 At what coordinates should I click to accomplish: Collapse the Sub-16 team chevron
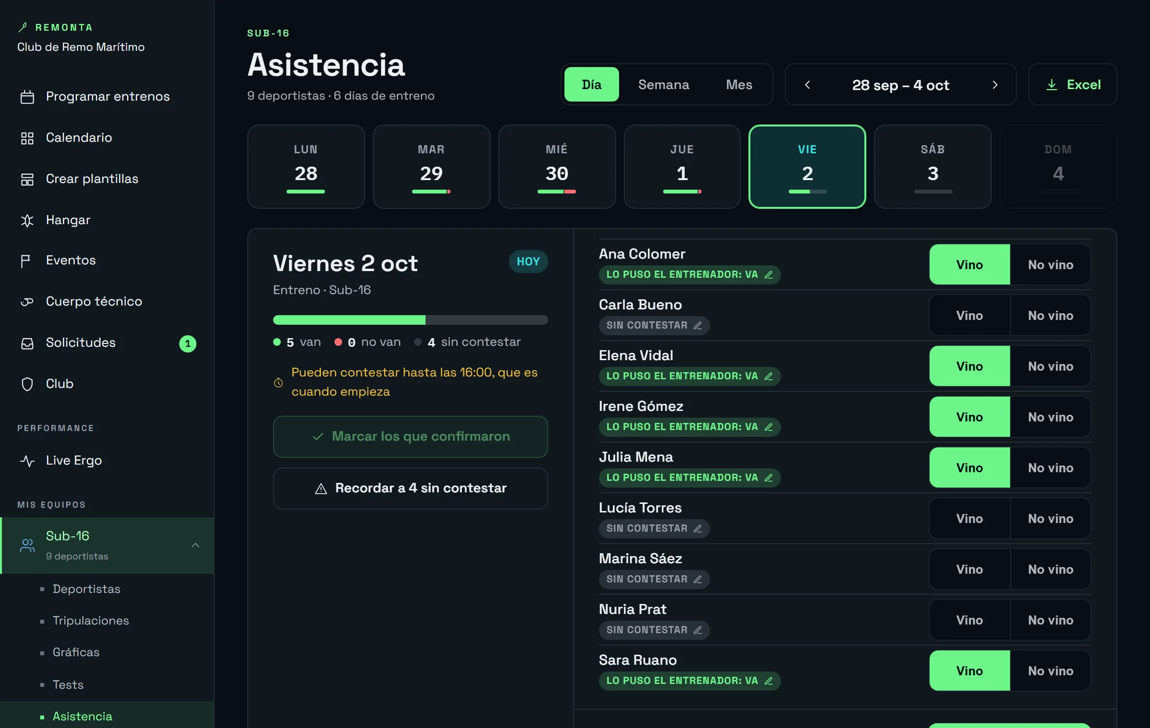(195, 545)
